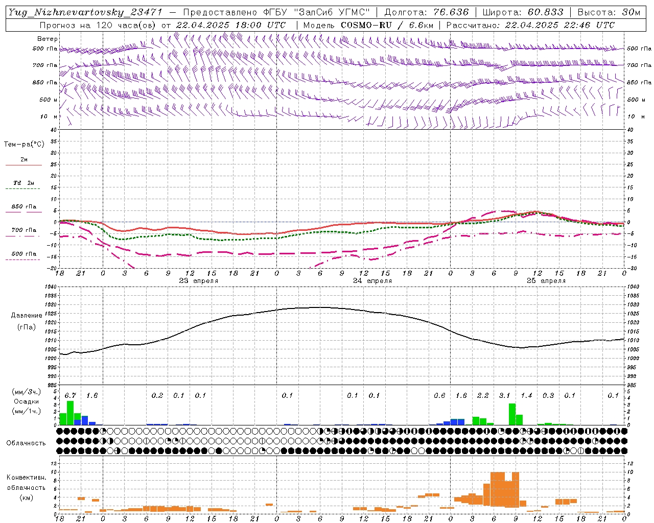Click the (мм/3ч.) precipitation unit label
Image resolution: width=654 pixels, height=523 pixels.
tap(26, 392)
